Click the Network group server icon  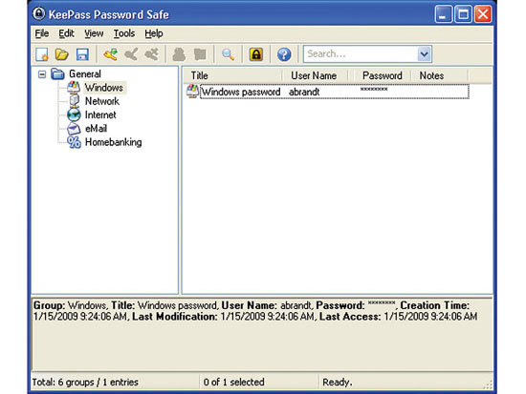(x=74, y=101)
